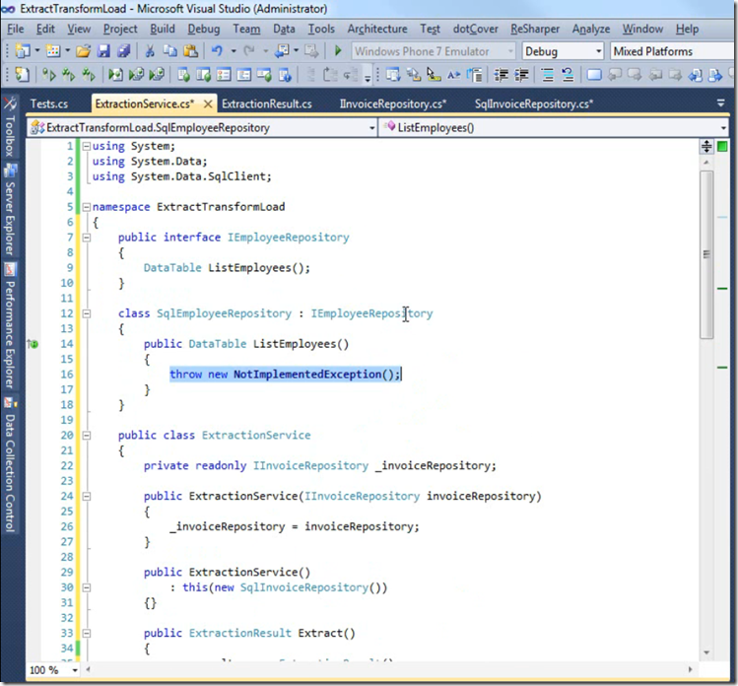Cut selection with the scissors icon
The image size is (738, 686).
coord(150,51)
